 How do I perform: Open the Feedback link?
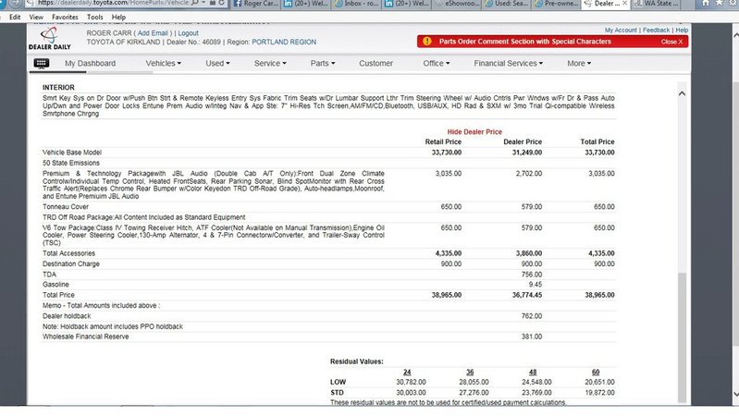tap(656, 31)
